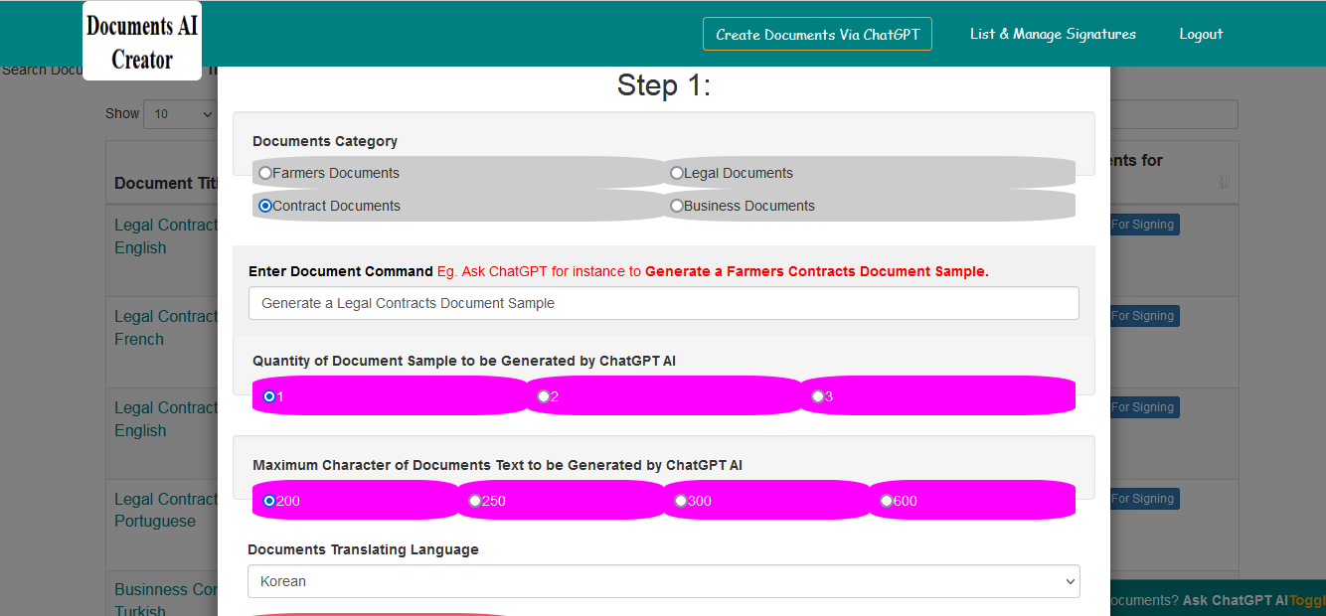Open the Documents Translating Language dropdown
The height and width of the screenshot is (616, 1326).
[663, 581]
